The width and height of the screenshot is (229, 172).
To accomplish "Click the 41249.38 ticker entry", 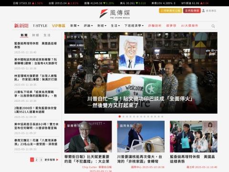I will [99, 3].
